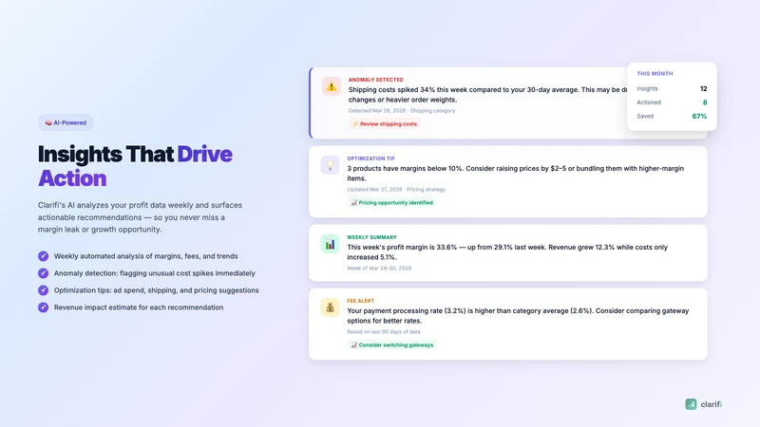Click the Insights count 12
The image size is (760, 427).
pos(703,88)
